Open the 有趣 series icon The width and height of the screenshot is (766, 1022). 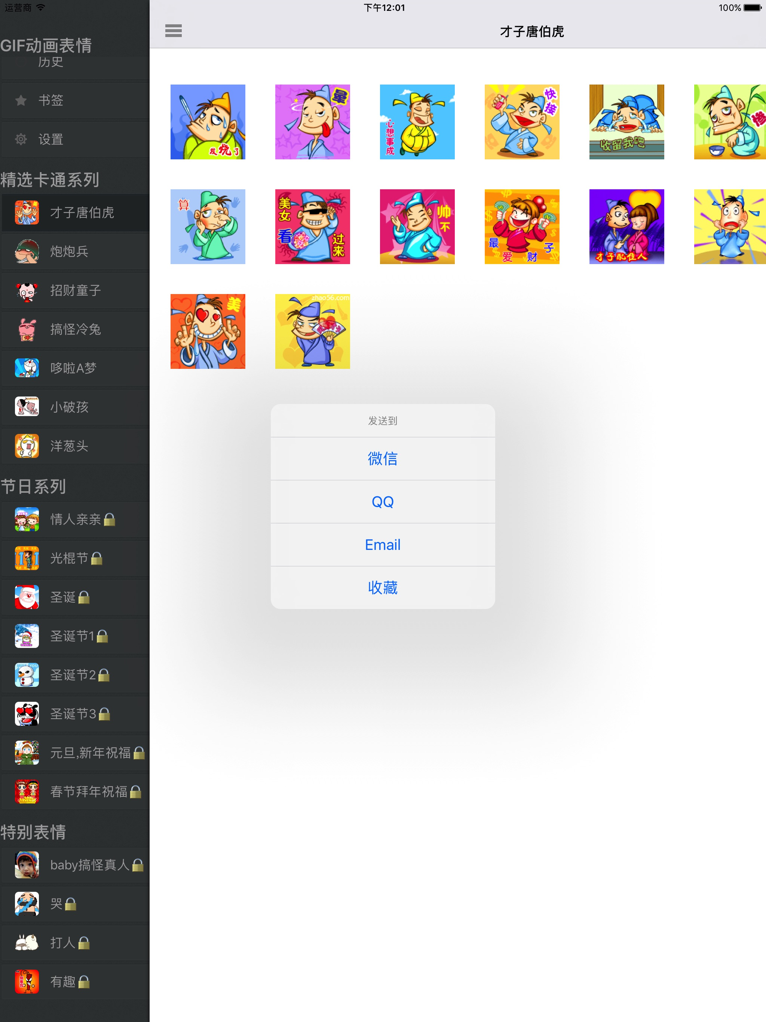(x=27, y=982)
